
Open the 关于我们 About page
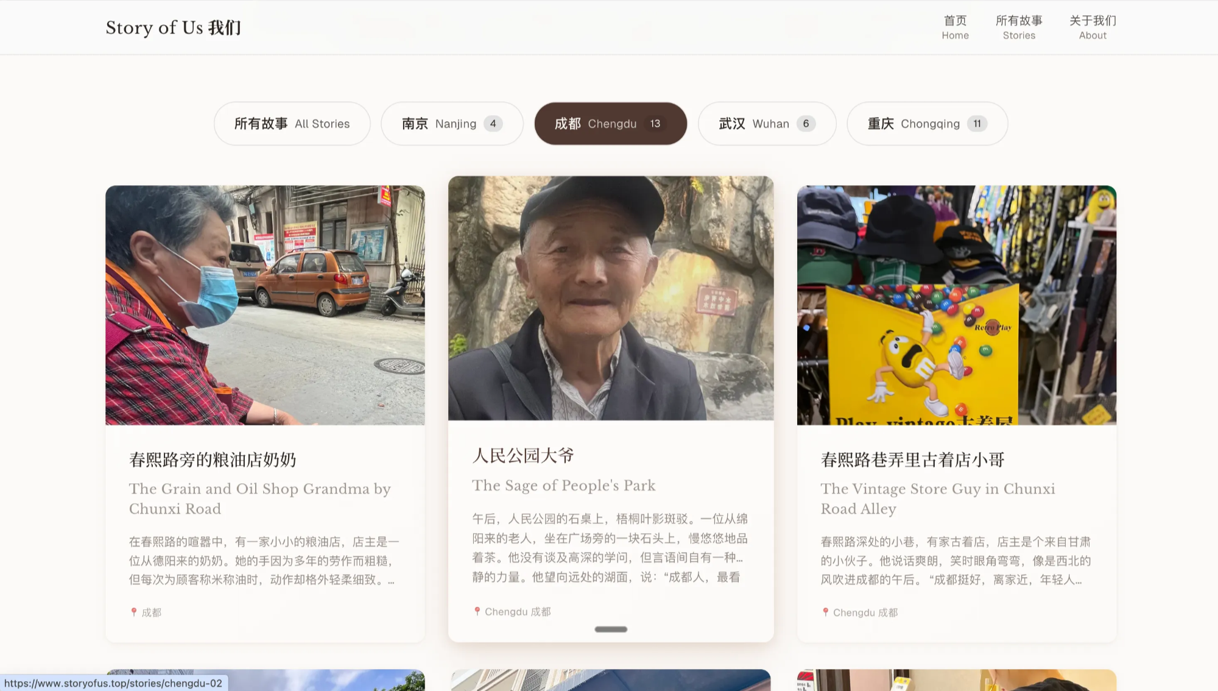(1093, 27)
